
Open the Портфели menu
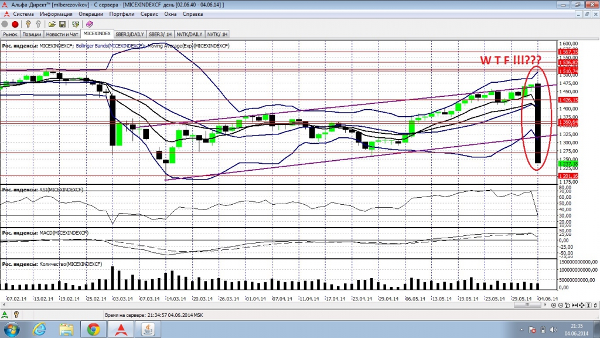[121, 13]
